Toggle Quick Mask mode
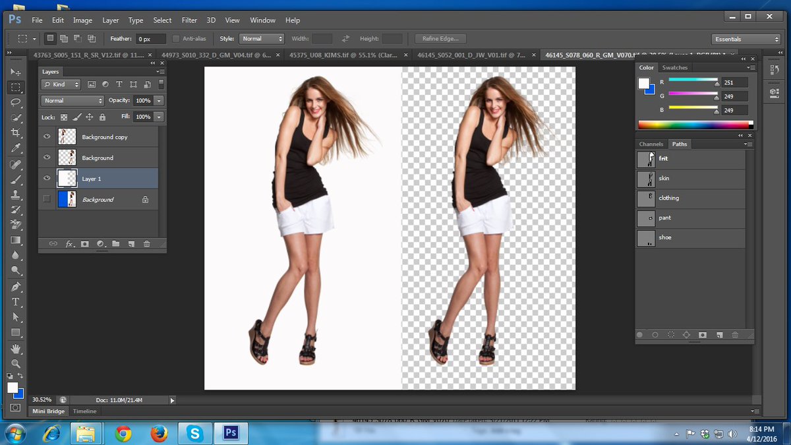Screen dimensions: 791x445 (x=15, y=409)
